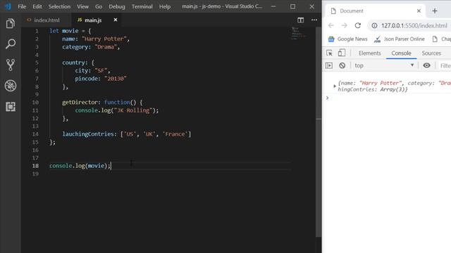Viewport: 451px width, 253px height.
Task: Click the site information icon in address bar
Action: [x=374, y=25]
